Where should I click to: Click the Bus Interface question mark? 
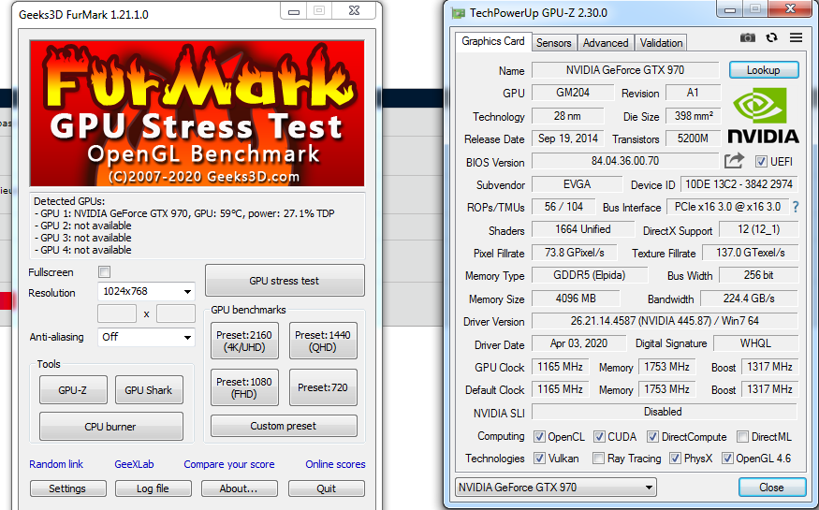point(795,207)
